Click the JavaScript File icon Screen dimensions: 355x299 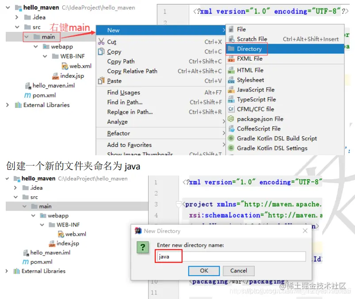[231, 90]
